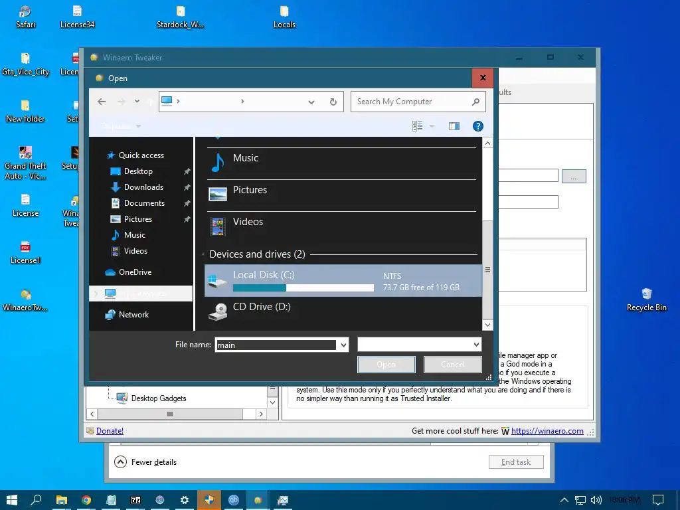Select the Stardock_W... desktop folder

pyautogui.click(x=180, y=17)
